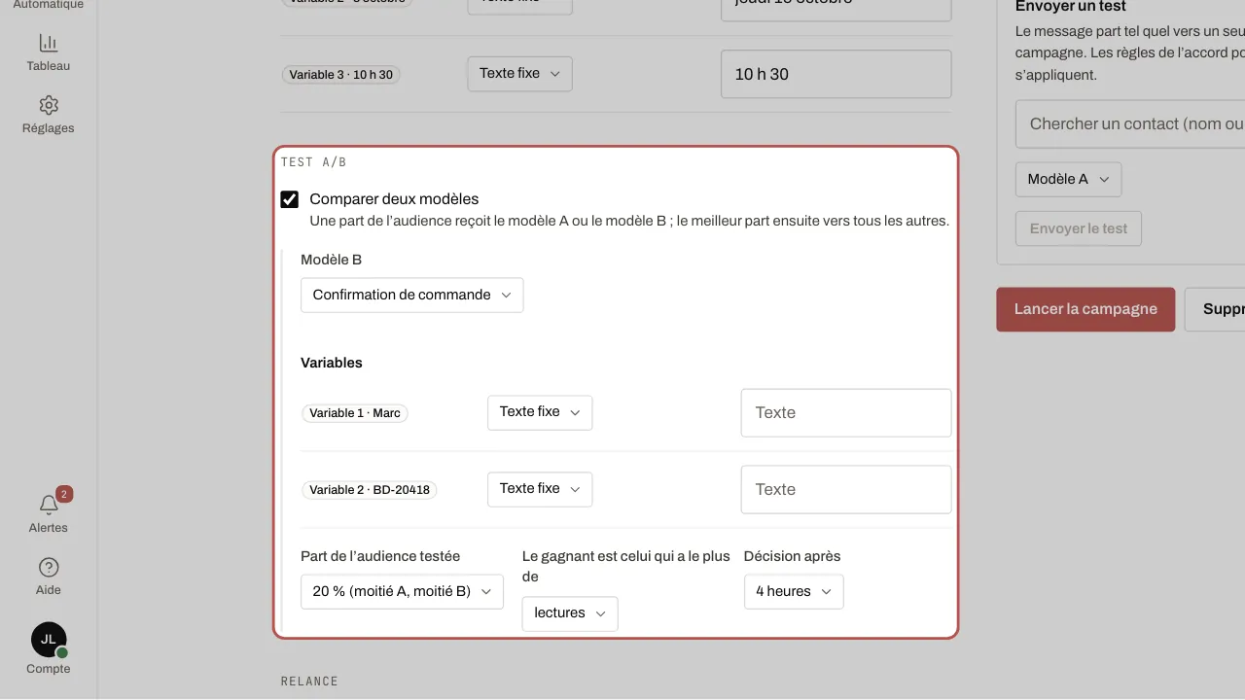This screenshot has height=700, width=1245.
Task: Click the Chercher un contact search field
Action: tap(1130, 123)
